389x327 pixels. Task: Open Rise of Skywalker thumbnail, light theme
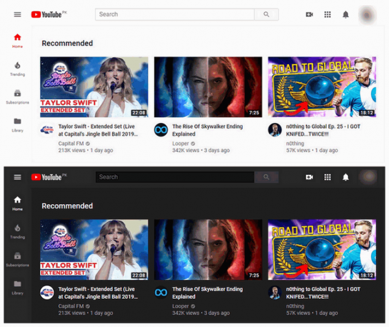pos(208,87)
